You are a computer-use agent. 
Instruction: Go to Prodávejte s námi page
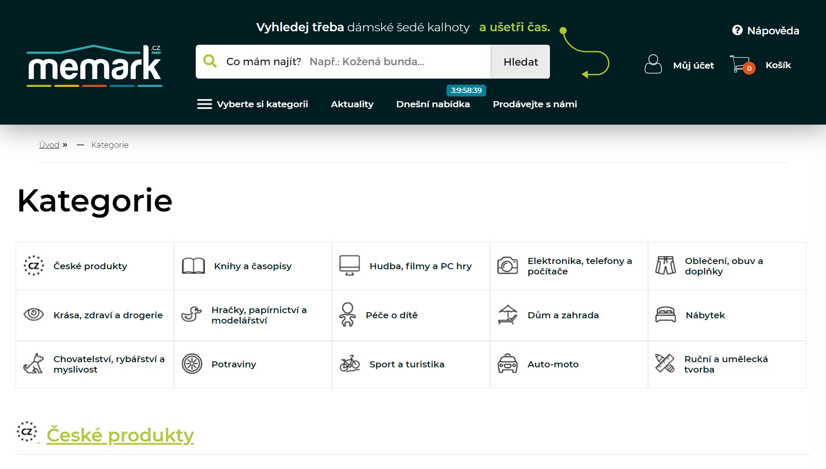[535, 104]
